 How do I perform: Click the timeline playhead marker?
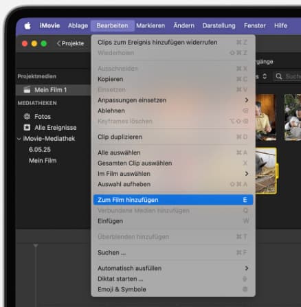(x=36, y=246)
